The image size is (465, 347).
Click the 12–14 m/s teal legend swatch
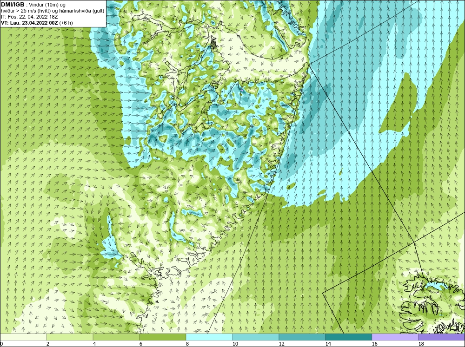302,337
